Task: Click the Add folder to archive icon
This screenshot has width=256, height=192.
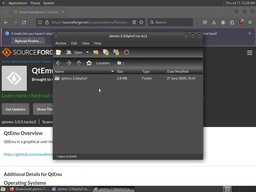Action: (116, 52)
